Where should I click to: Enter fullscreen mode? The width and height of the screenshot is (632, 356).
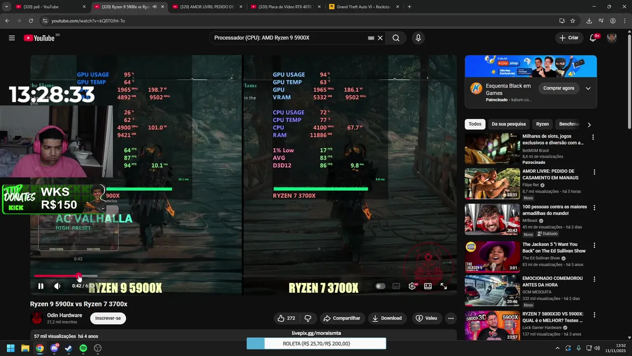coord(443,286)
